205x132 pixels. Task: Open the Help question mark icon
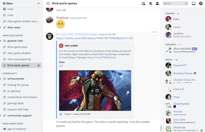(201, 4)
